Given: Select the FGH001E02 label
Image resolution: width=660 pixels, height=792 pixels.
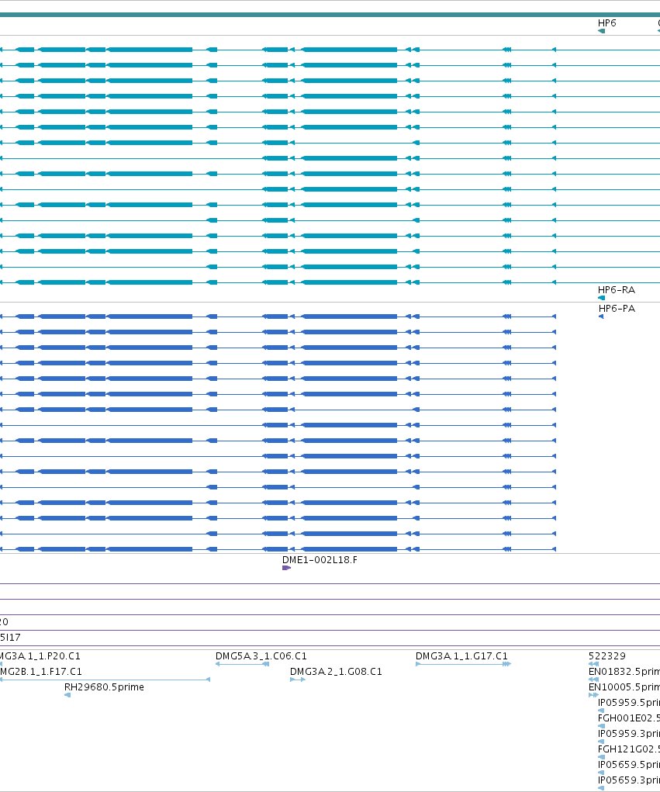Looking at the screenshot, I should 629,718.
